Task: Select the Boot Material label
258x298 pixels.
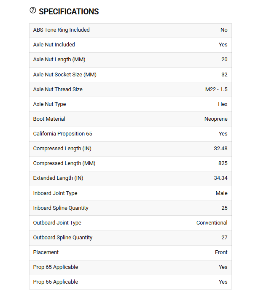Action: (x=49, y=119)
